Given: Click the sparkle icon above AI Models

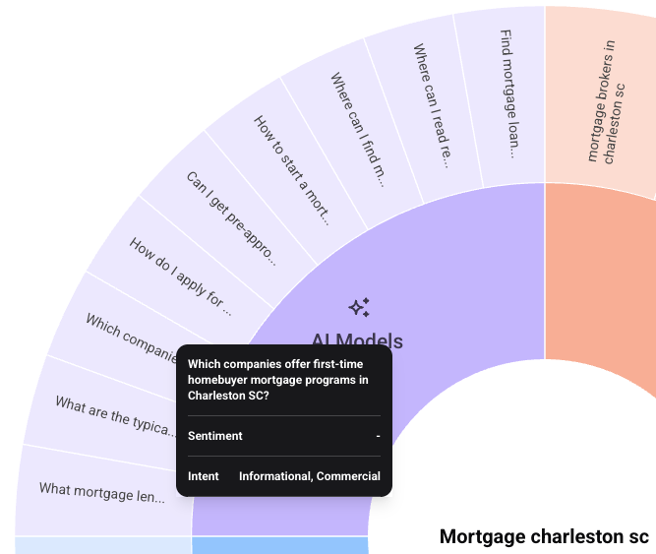Looking at the screenshot, I should 359,307.
